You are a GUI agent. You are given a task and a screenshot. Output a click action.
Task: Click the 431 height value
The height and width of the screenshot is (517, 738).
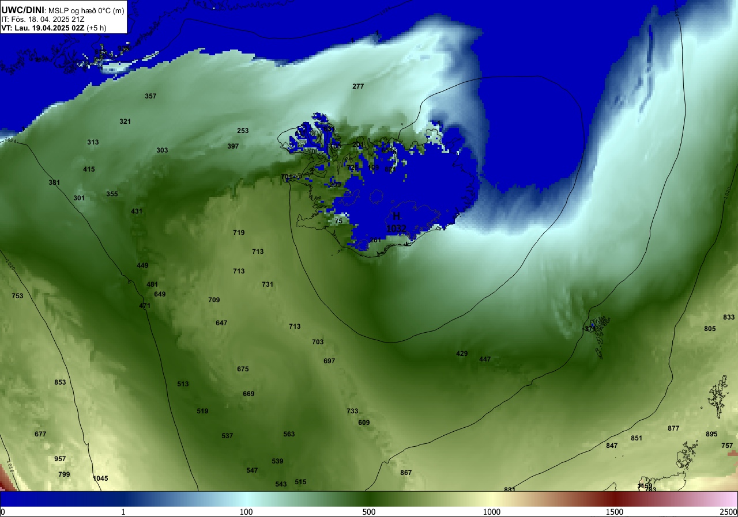pos(137,211)
